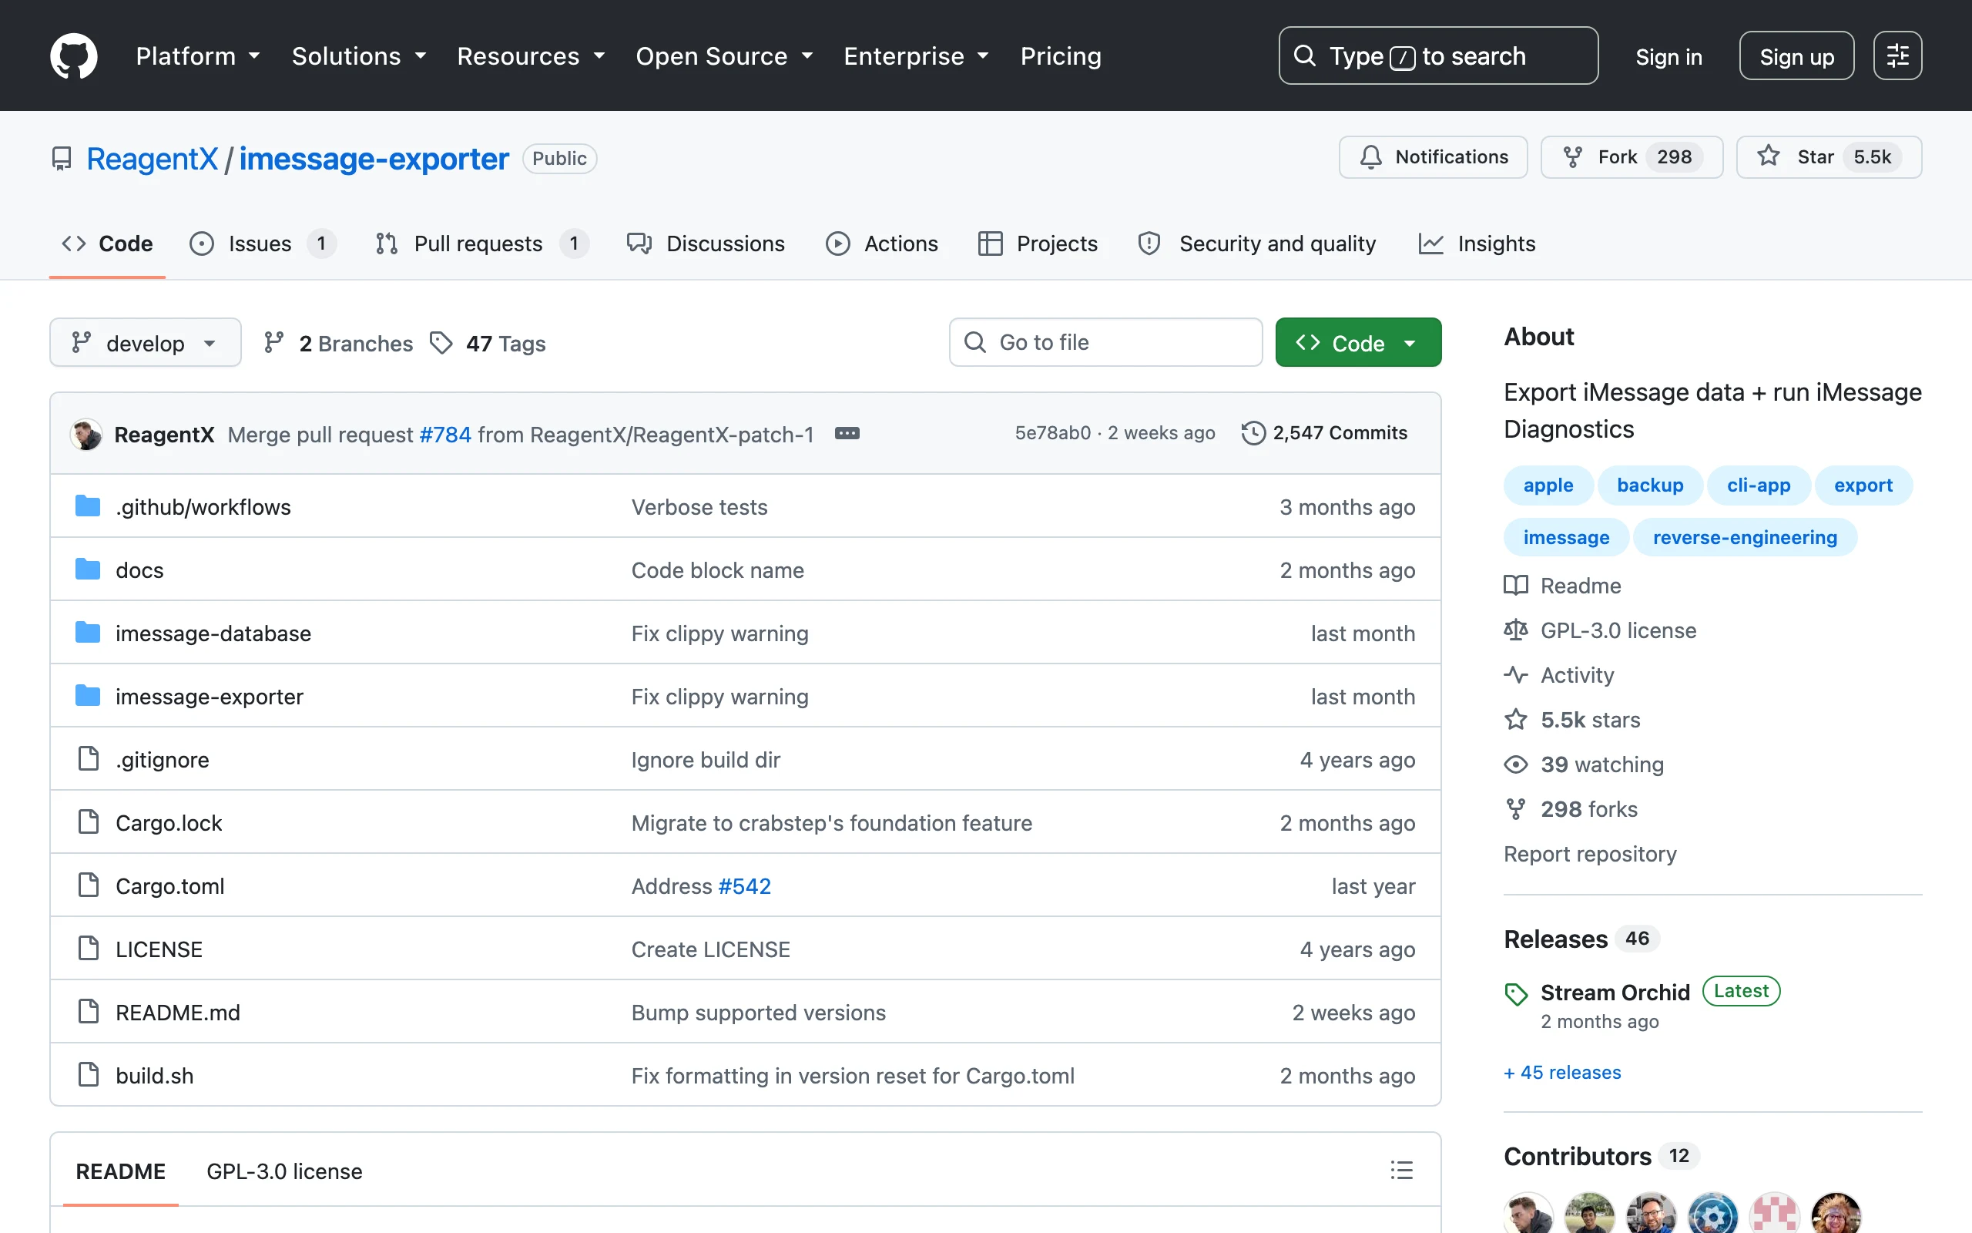Click the fork icon in Fork button
Image resolution: width=1972 pixels, height=1233 pixels.
[x=1573, y=156]
